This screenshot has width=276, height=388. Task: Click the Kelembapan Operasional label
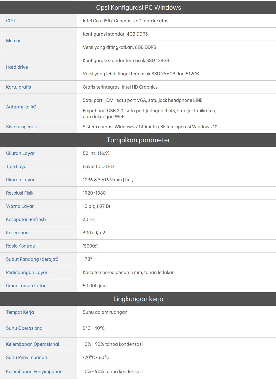point(33,344)
